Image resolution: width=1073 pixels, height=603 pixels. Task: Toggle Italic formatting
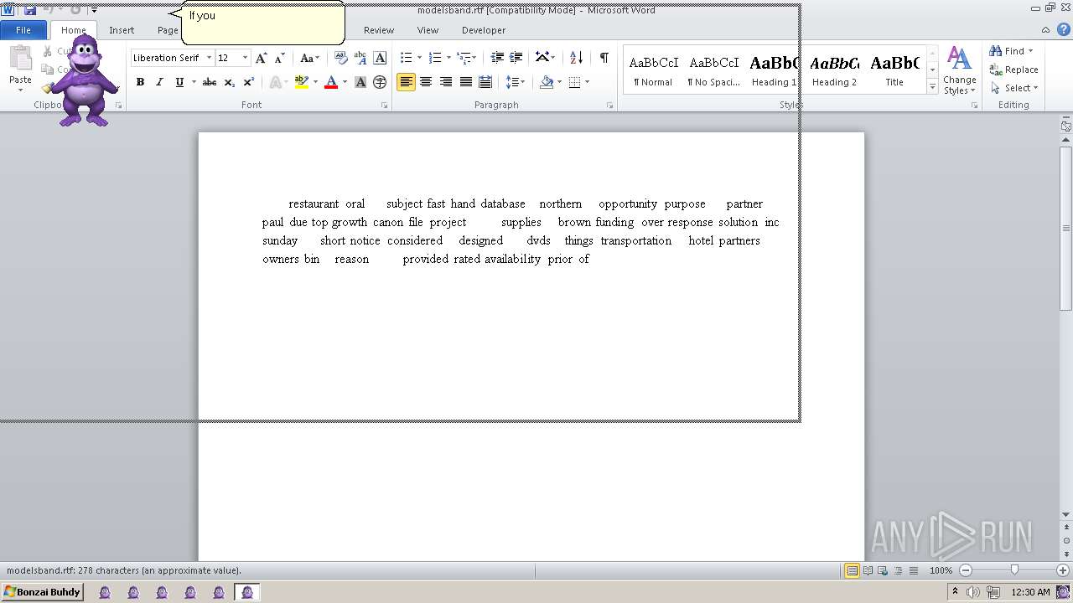(x=159, y=82)
